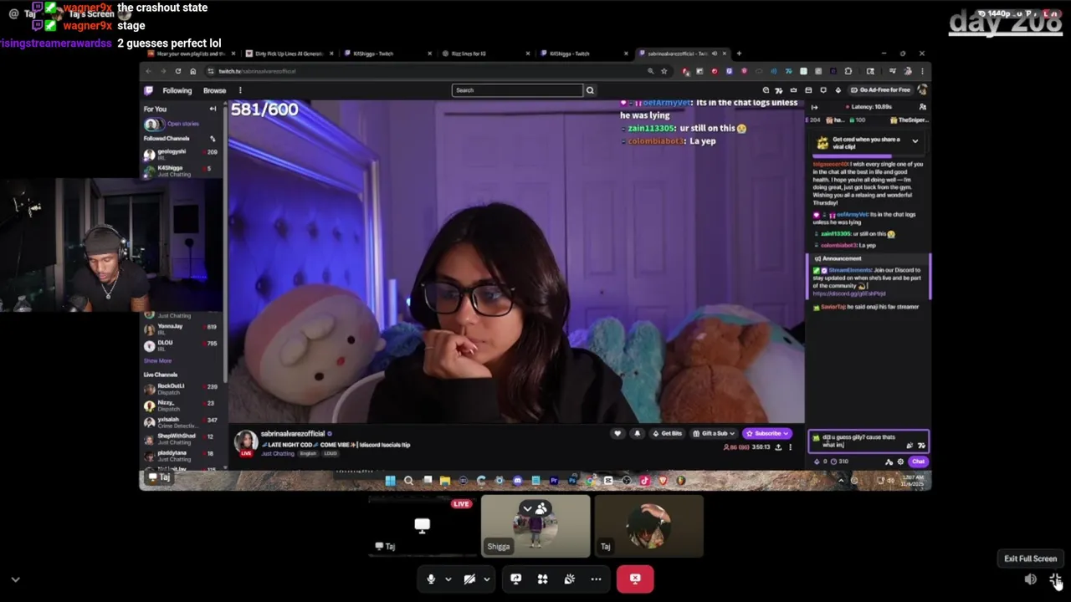Viewport: 1071px width, 602px height.
Task: Open chat identity icon beside settings gear
Action: [x=889, y=462]
